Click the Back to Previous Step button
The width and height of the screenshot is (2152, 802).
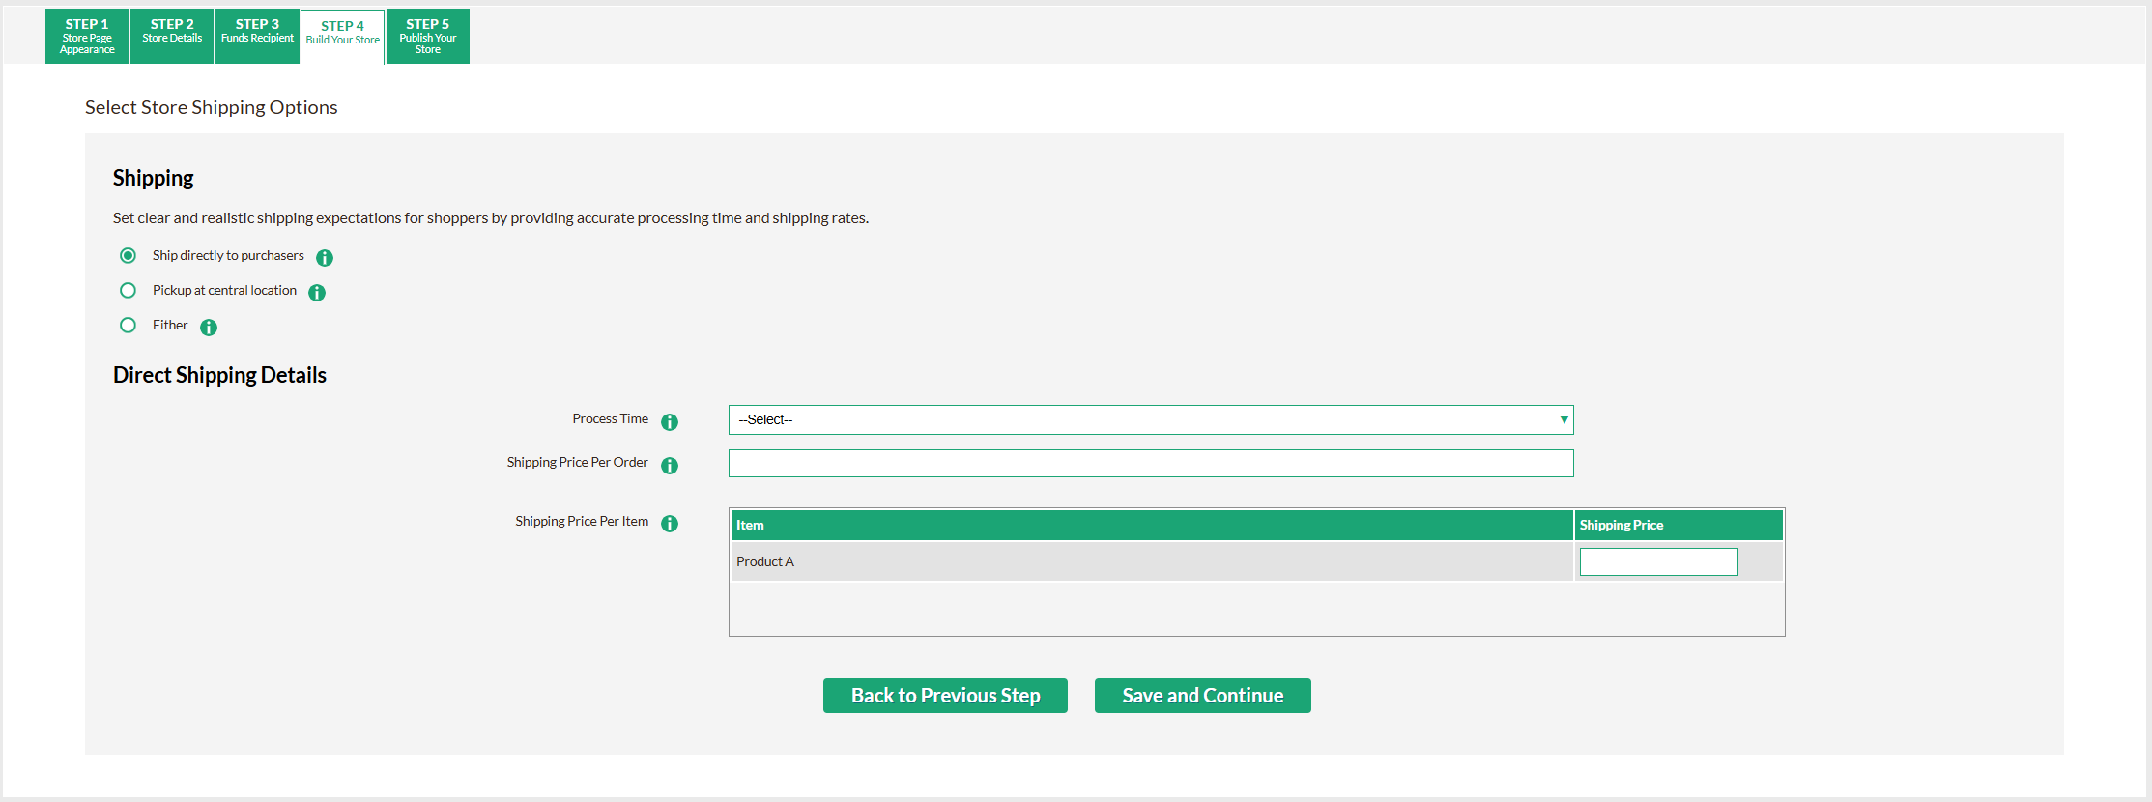click(945, 696)
